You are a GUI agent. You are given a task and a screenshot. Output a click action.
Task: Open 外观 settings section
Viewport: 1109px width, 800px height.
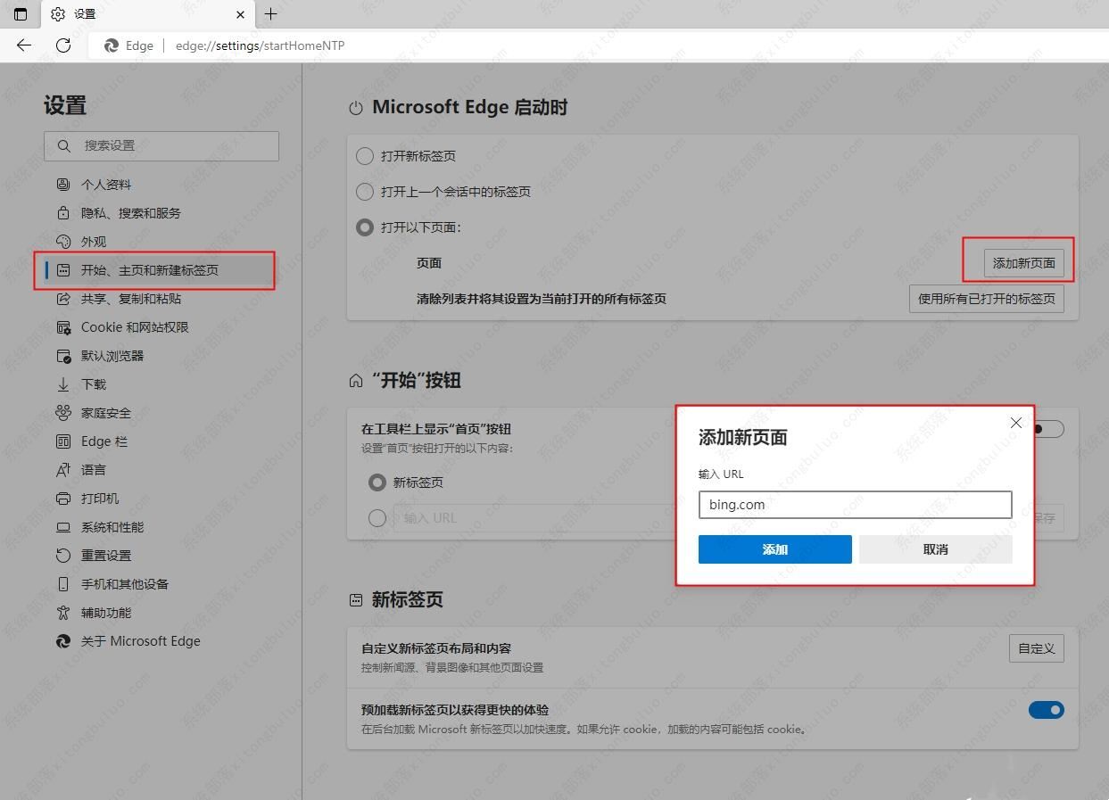click(x=94, y=242)
